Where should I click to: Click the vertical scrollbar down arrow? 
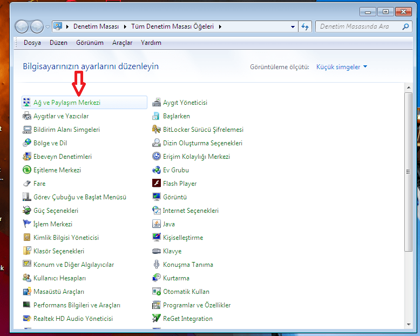point(409,322)
